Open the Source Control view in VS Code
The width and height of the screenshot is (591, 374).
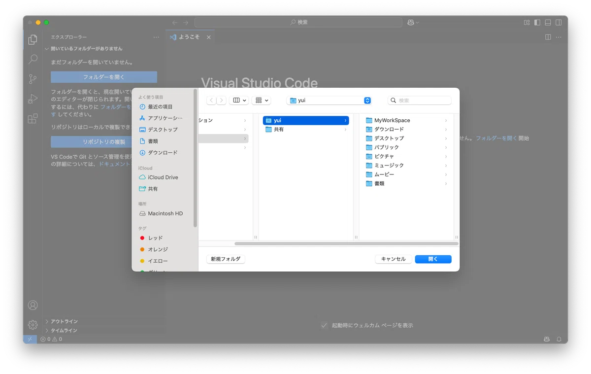click(33, 79)
